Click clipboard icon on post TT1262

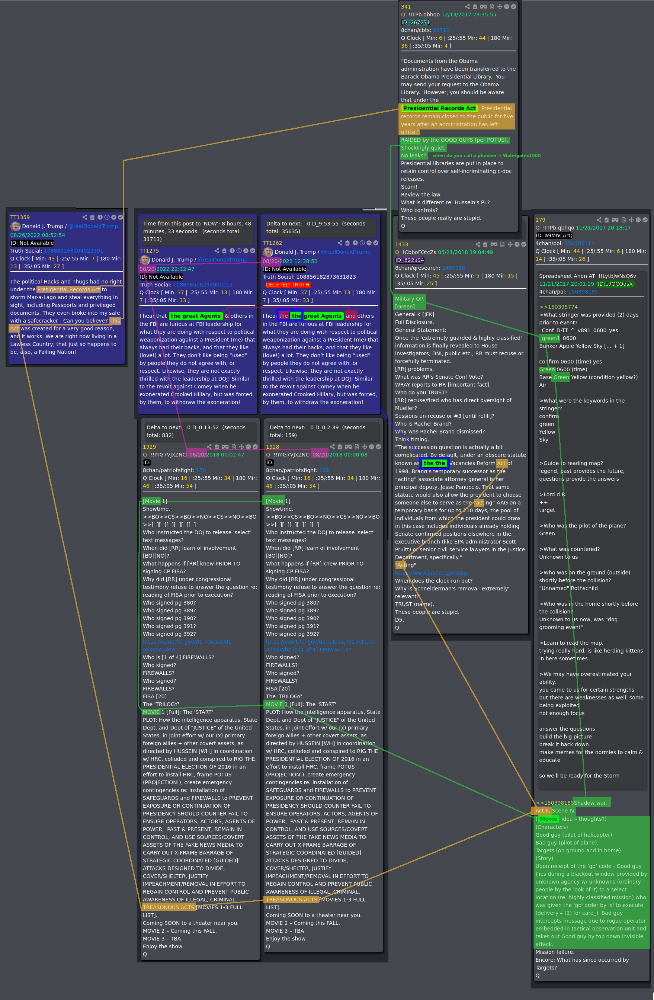click(347, 243)
